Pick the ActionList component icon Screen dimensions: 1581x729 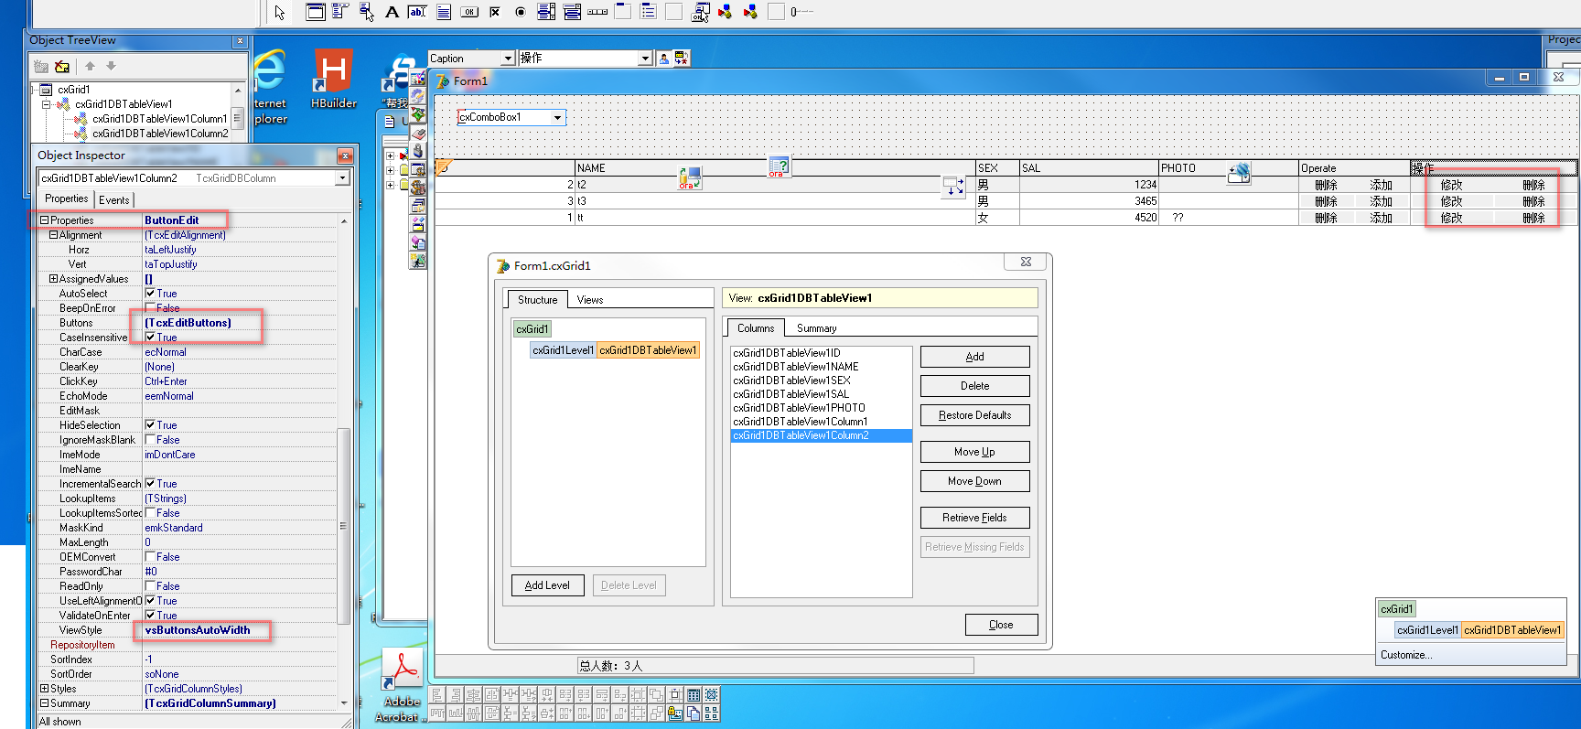700,12
